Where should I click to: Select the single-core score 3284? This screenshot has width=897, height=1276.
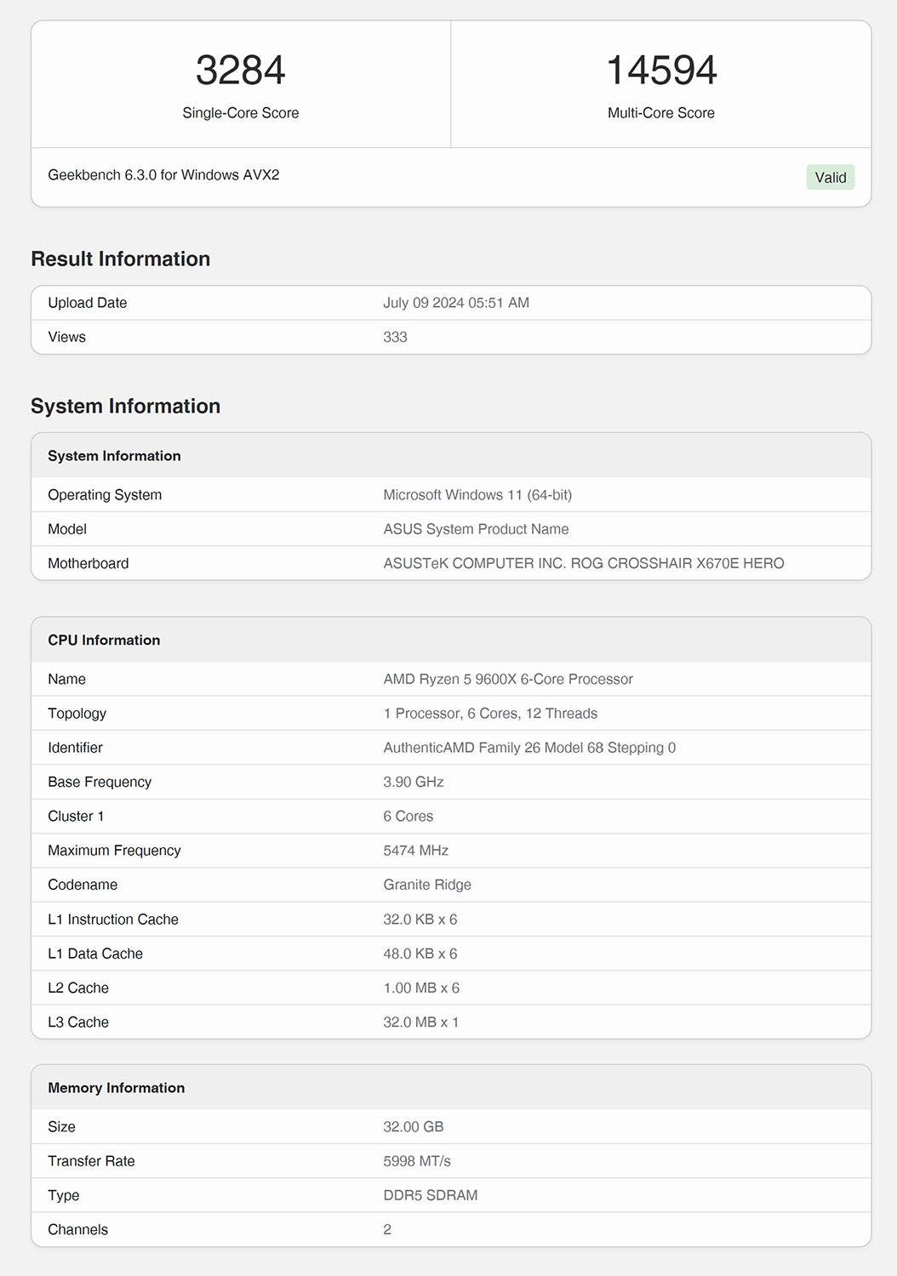(x=241, y=70)
